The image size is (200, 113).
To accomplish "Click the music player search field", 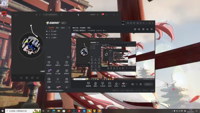I will [51, 15].
